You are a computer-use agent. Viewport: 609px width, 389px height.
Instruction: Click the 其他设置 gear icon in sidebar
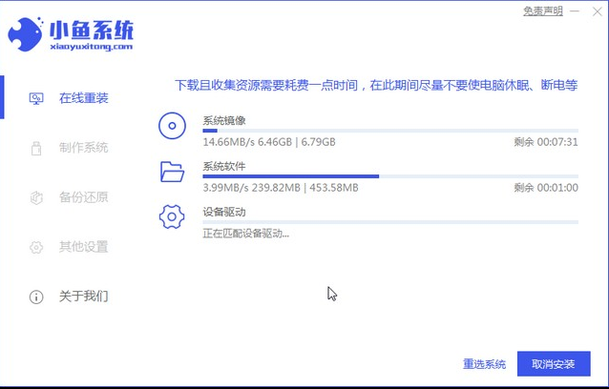click(x=36, y=247)
